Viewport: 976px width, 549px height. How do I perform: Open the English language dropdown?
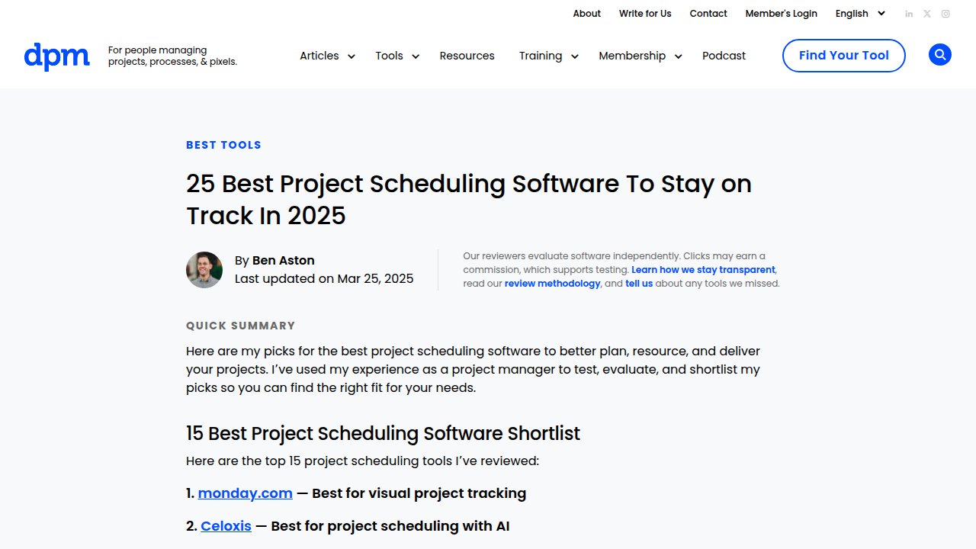pyautogui.click(x=860, y=14)
